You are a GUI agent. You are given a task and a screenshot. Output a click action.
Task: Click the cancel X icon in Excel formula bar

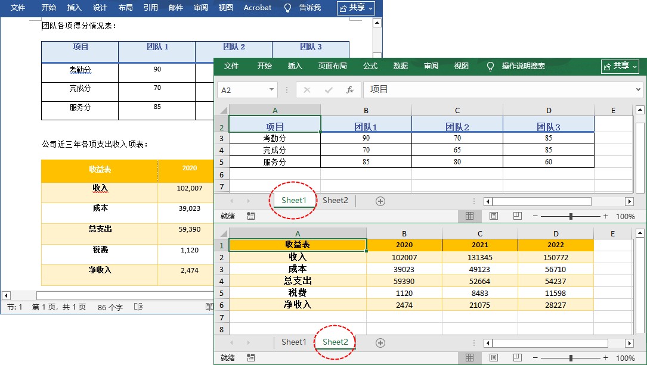307,90
